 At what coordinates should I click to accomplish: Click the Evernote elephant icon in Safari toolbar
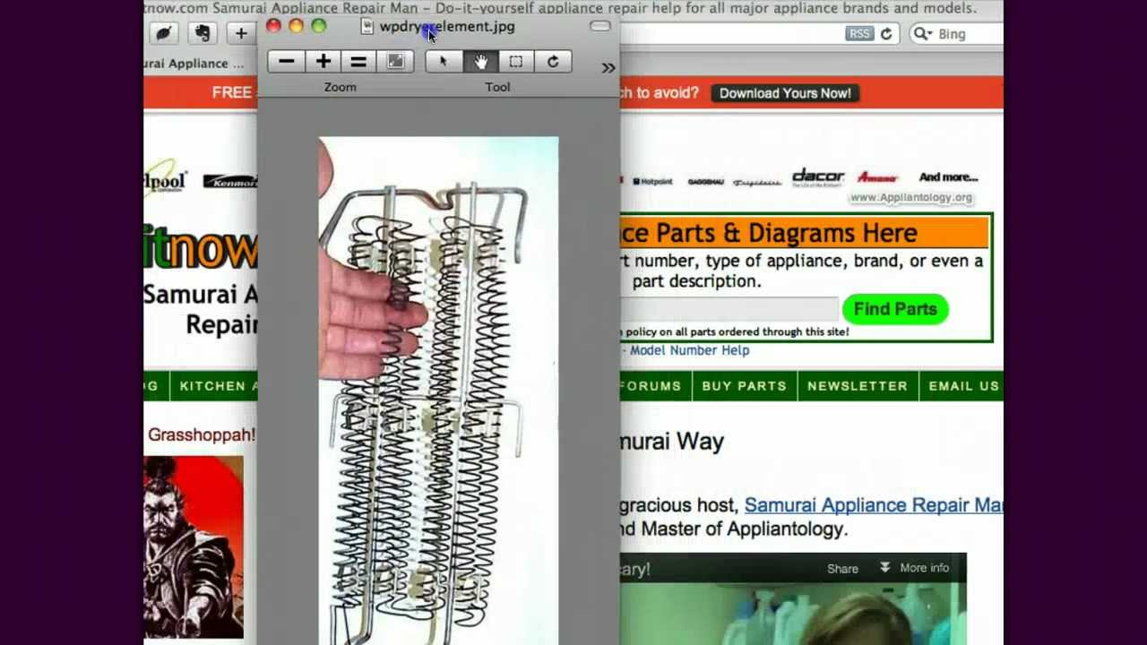click(203, 34)
